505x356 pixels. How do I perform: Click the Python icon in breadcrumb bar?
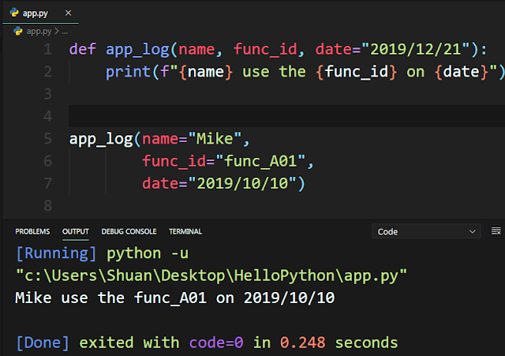coord(18,32)
